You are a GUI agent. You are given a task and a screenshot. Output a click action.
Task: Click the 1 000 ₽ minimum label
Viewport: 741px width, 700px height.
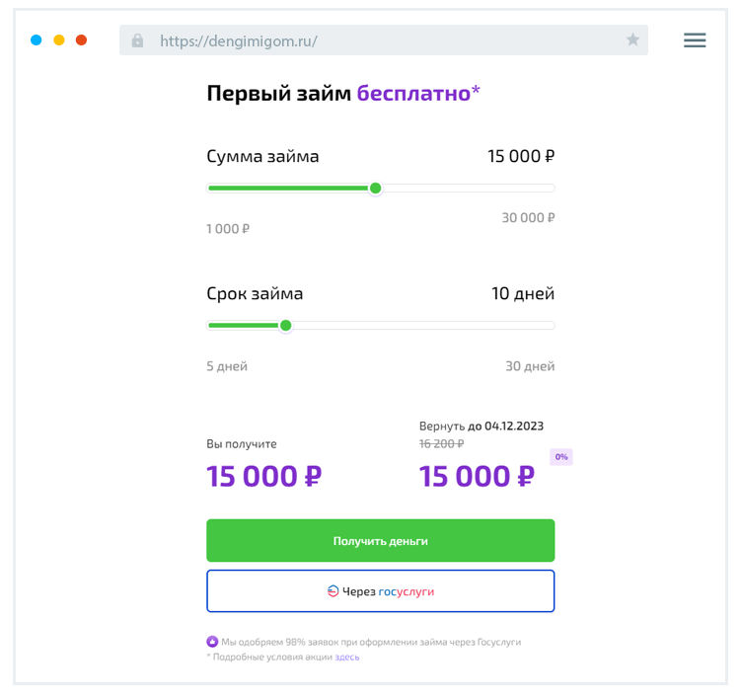(x=228, y=229)
